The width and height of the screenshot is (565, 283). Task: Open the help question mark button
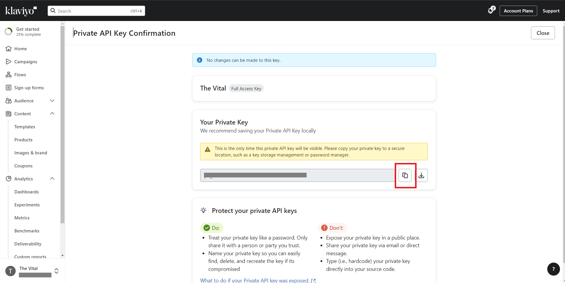tap(553, 269)
